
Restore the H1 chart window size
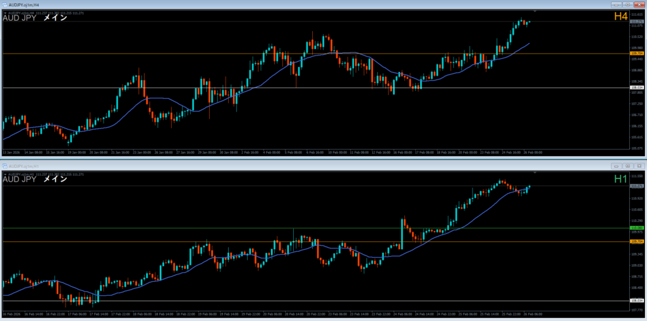tap(626, 166)
